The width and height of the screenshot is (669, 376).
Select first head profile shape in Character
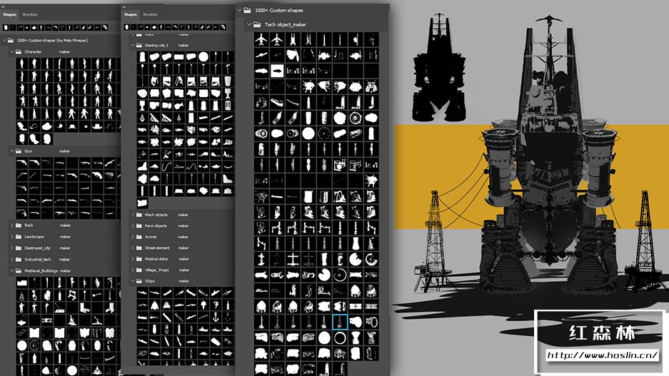(22, 138)
